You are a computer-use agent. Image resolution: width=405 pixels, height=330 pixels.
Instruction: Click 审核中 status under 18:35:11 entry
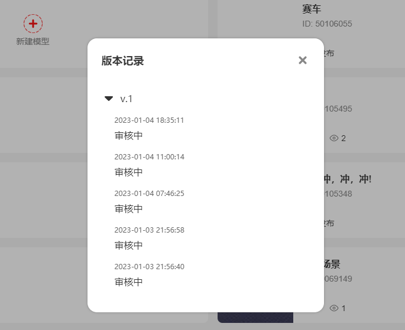click(129, 136)
